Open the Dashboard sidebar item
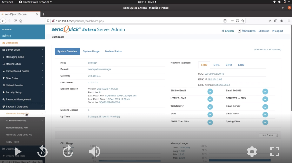This screenshot has height=163, width=292. pyautogui.click(x=22, y=43)
